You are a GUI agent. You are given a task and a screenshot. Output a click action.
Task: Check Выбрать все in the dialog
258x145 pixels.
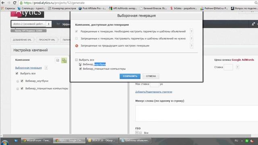pyautogui.click(x=76, y=60)
